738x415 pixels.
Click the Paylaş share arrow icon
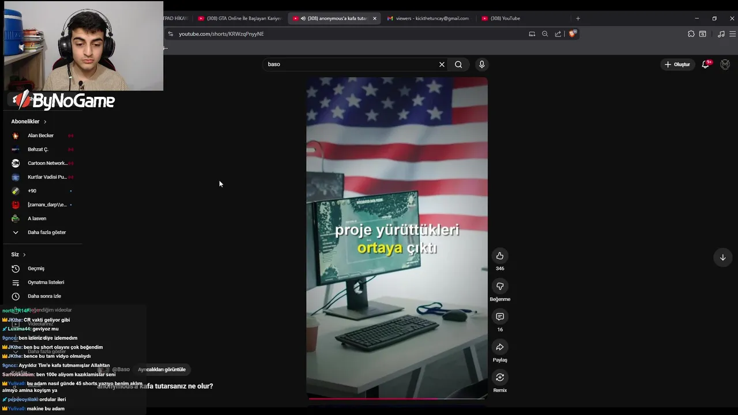click(500, 347)
